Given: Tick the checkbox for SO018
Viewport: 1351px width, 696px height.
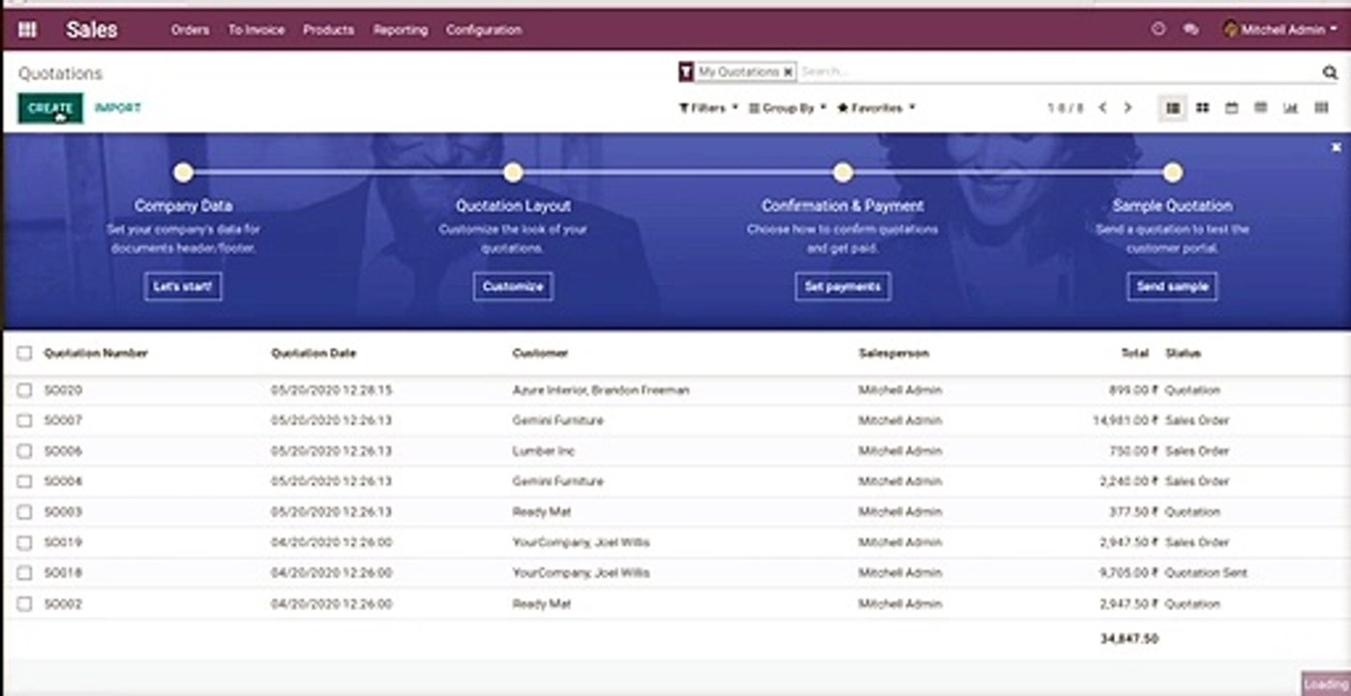Looking at the screenshot, I should 24,573.
